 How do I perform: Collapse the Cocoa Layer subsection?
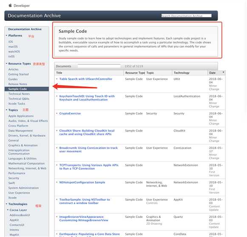point(8,210)
